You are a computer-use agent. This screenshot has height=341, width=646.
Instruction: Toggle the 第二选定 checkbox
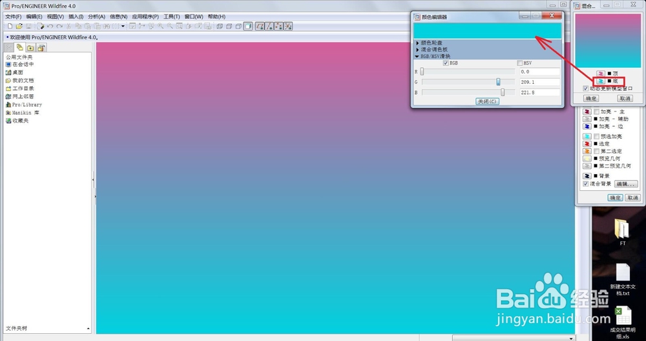coord(596,151)
